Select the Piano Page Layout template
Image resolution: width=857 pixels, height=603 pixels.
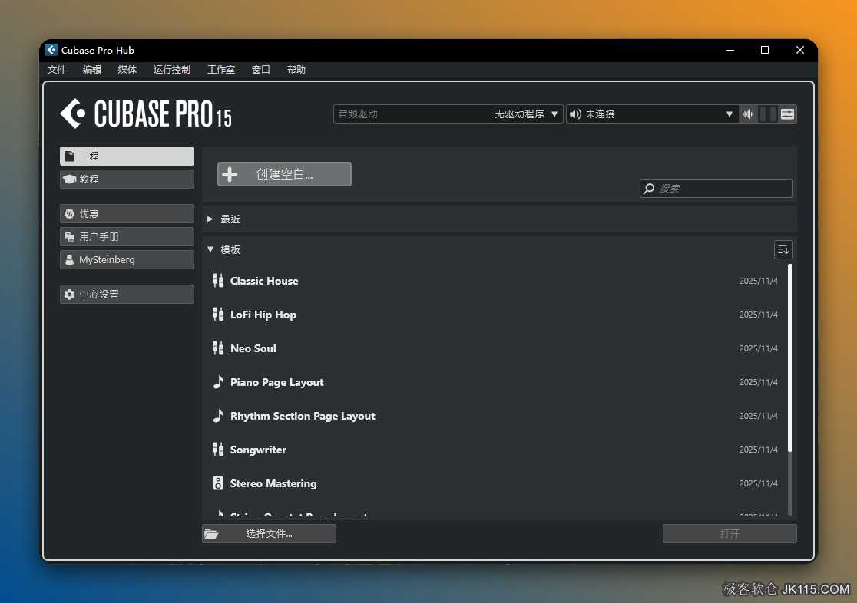click(x=495, y=382)
